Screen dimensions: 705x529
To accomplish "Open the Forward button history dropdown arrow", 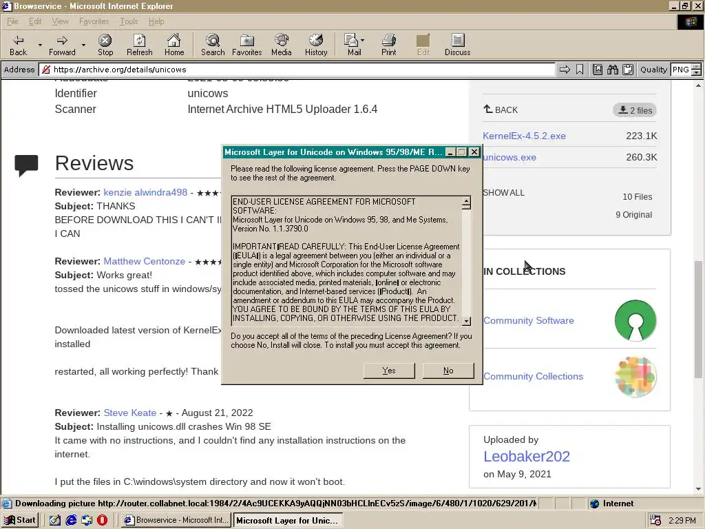I will click(83, 45).
